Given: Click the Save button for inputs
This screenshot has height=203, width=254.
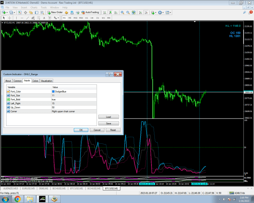Looking at the screenshot, I should pyautogui.click(x=109, y=123).
